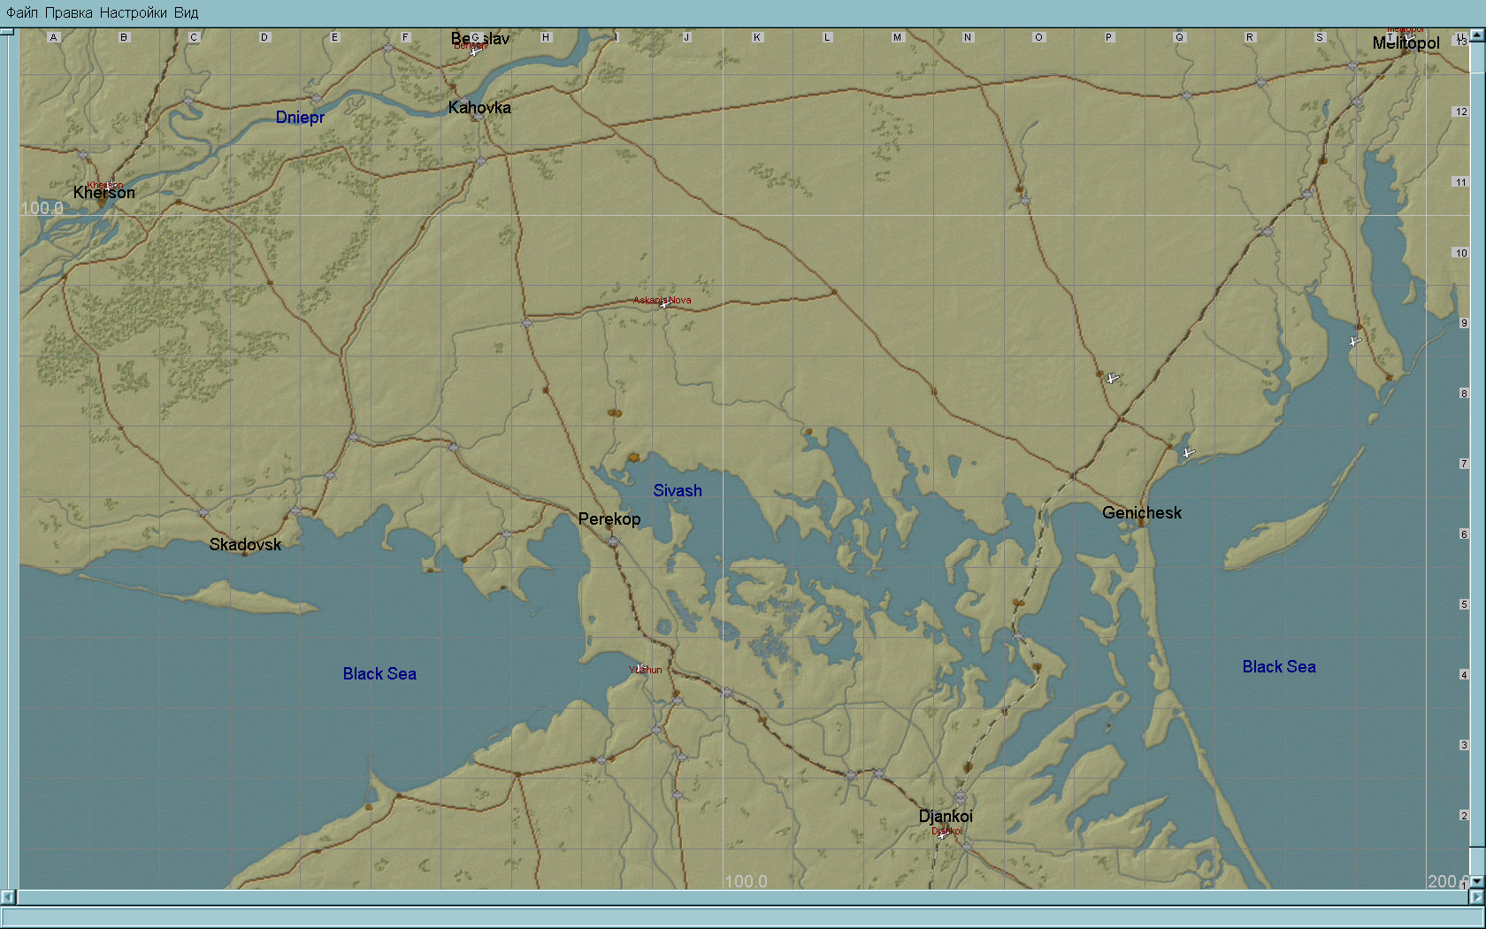The width and height of the screenshot is (1486, 929).
Task: Click grid column header B
Action: (124, 37)
